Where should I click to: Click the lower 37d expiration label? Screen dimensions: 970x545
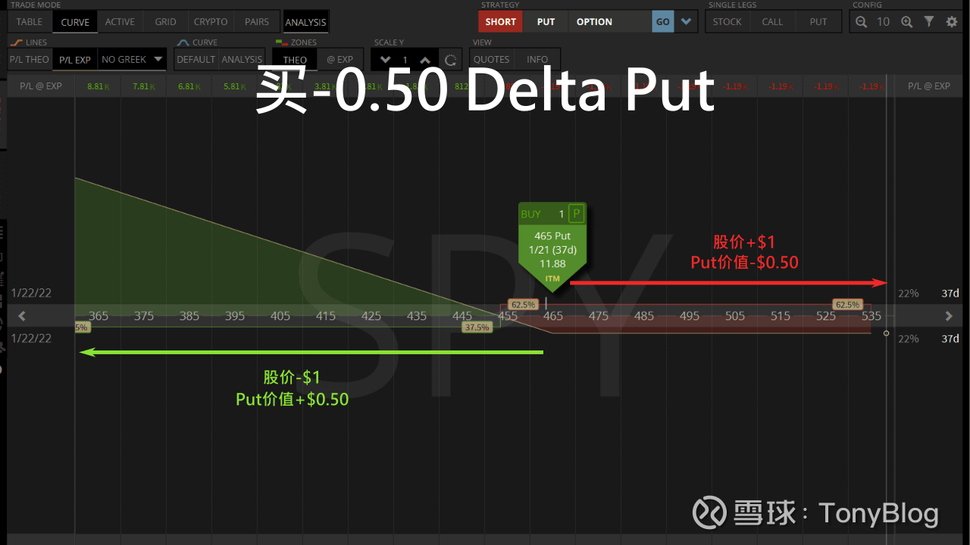[950, 338]
